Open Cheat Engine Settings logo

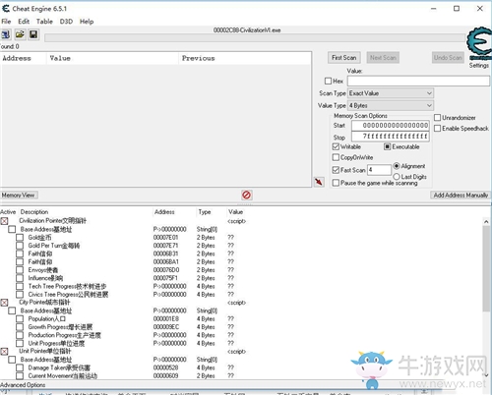tap(479, 43)
